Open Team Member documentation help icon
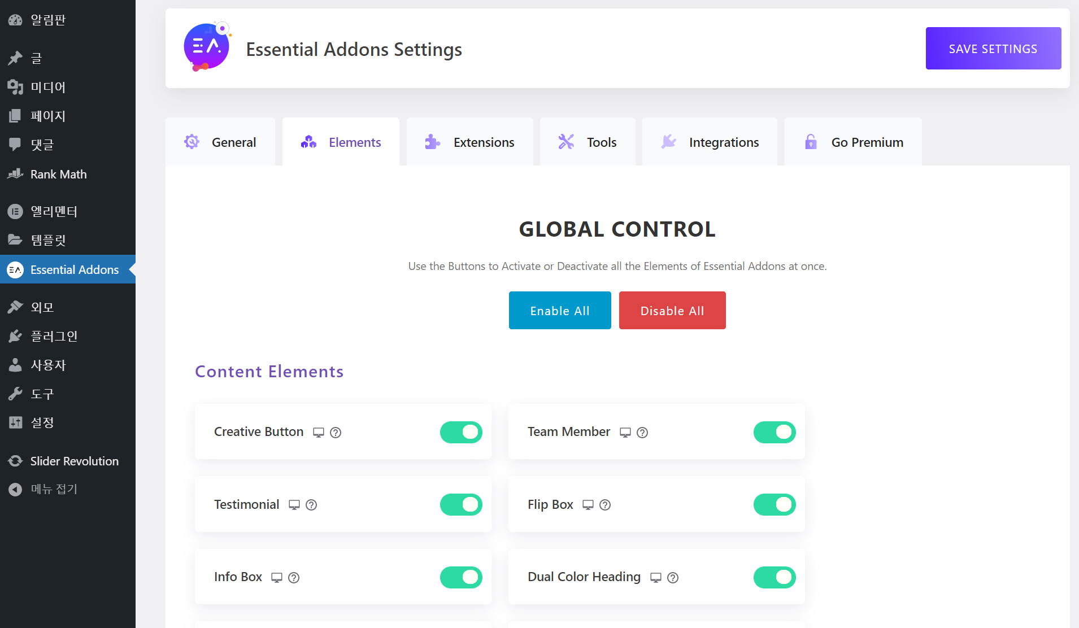The height and width of the screenshot is (628, 1079). coord(642,433)
